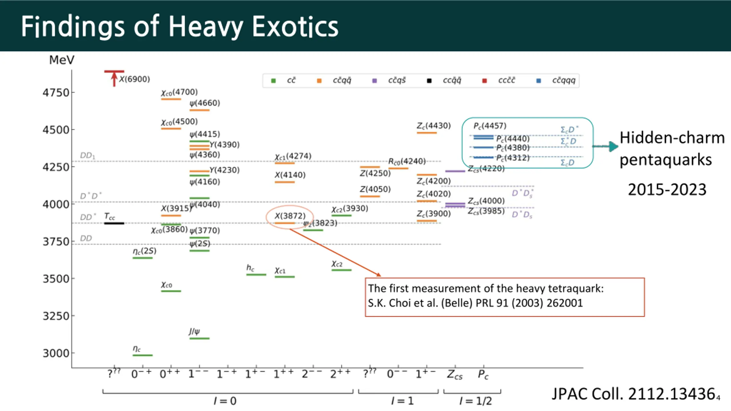Click the χc2(3930) label

coord(350,209)
